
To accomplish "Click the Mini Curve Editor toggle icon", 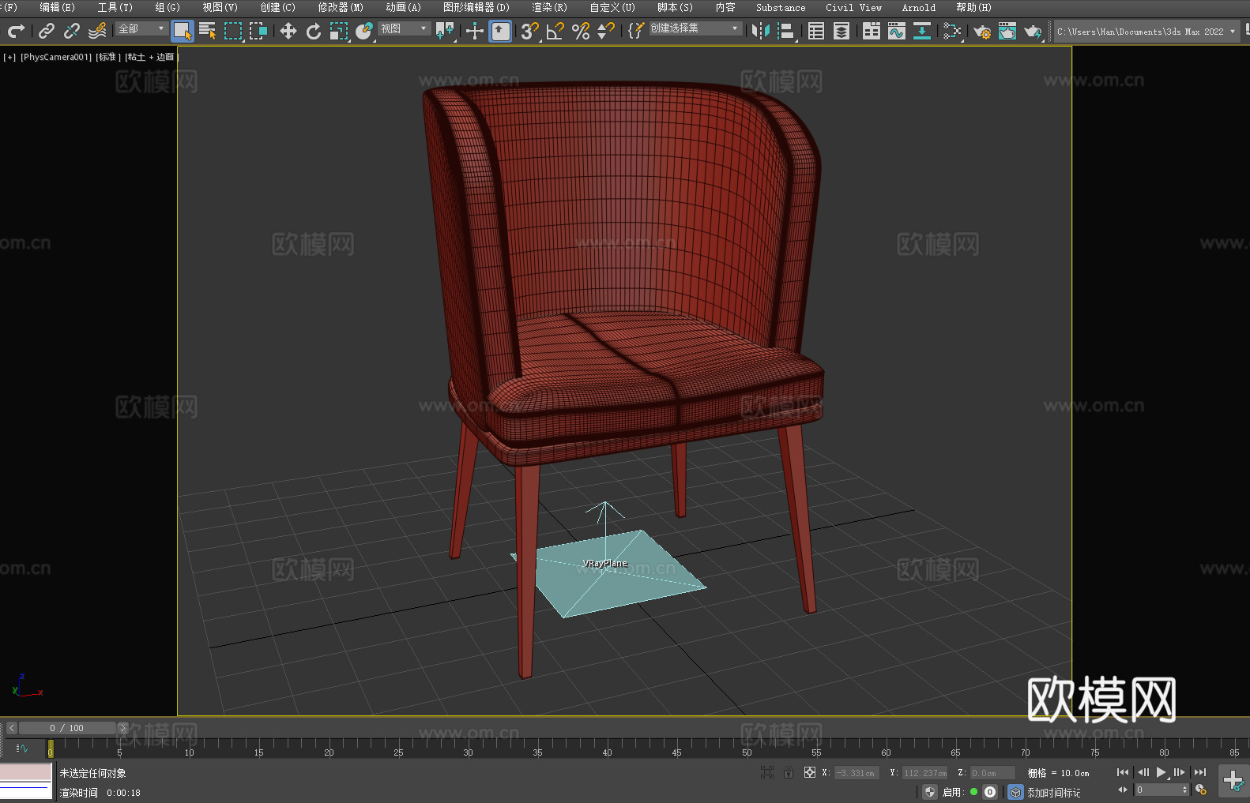I will coord(22,748).
